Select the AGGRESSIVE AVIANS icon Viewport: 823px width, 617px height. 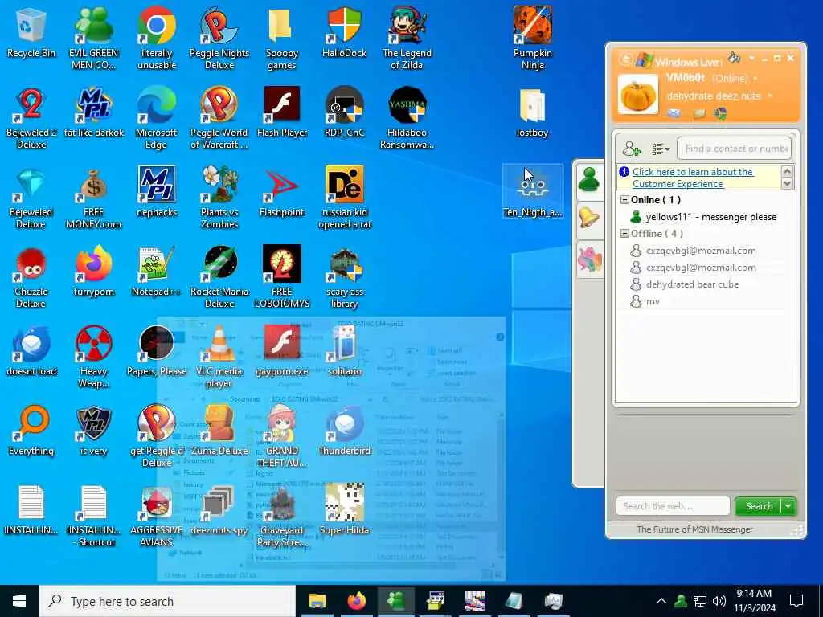pyautogui.click(x=156, y=517)
